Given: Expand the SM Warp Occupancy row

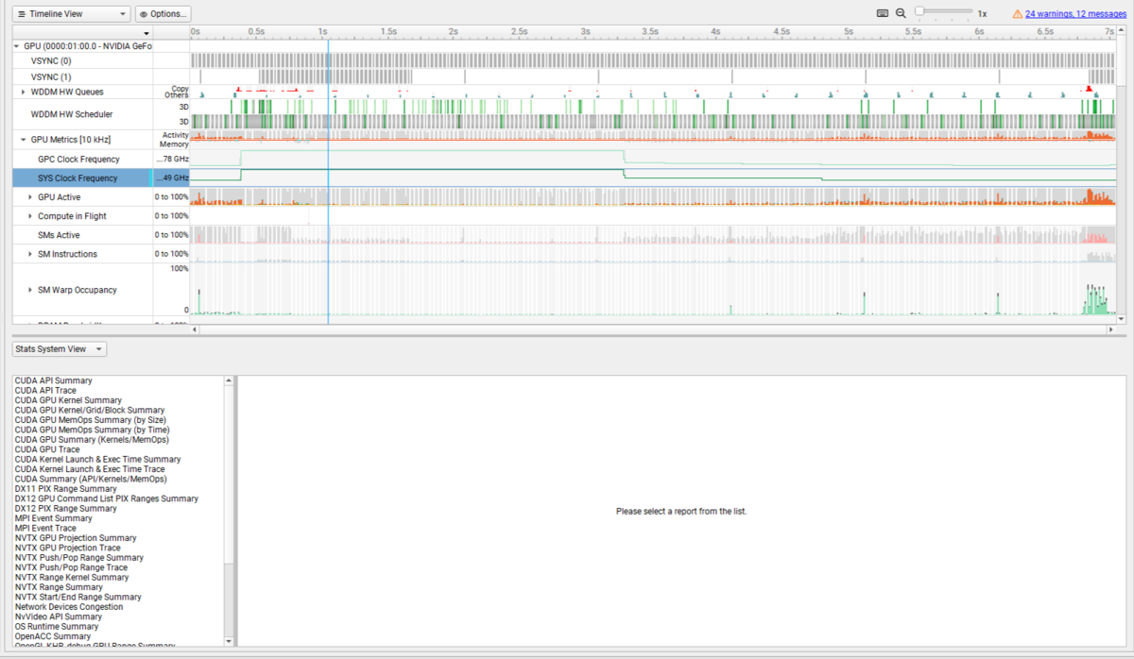Looking at the screenshot, I should click(30, 290).
